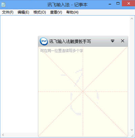Image resolution: width=135 pixels, height=138 pixels.
Task: Open the 编辑(E) menu
Action: (23, 12)
